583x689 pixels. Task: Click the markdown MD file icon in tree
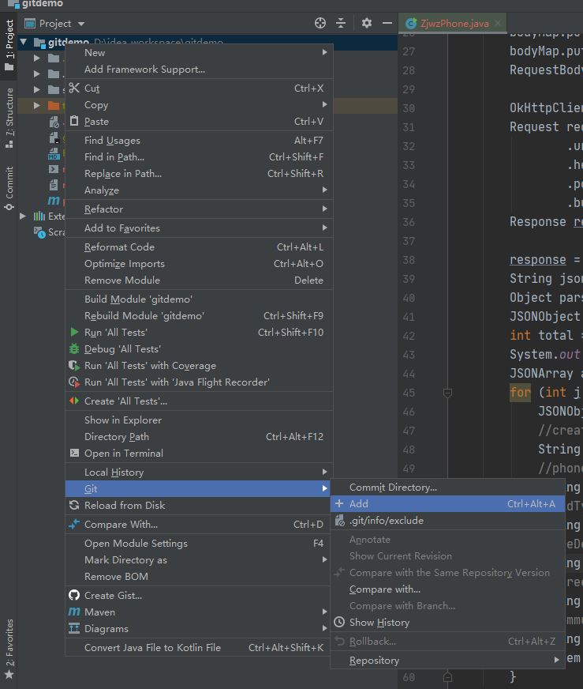coord(54,154)
